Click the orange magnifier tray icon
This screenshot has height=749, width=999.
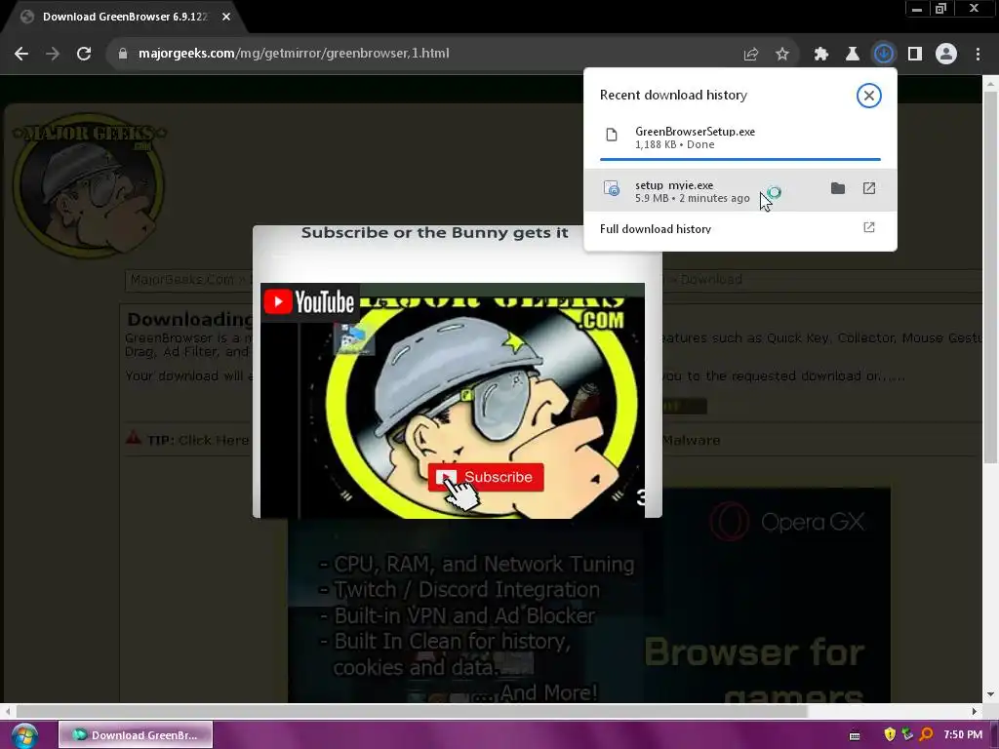pyautogui.click(x=927, y=734)
